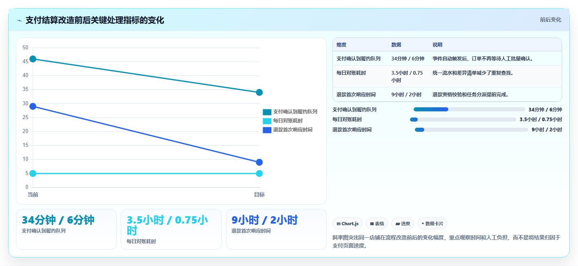The width and height of the screenshot is (578, 266).
Task: Click the 支付确认到履约队列 progress bar
Action: point(469,109)
